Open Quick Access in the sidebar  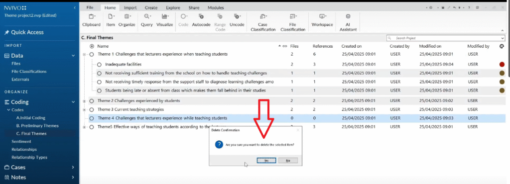click(24, 32)
